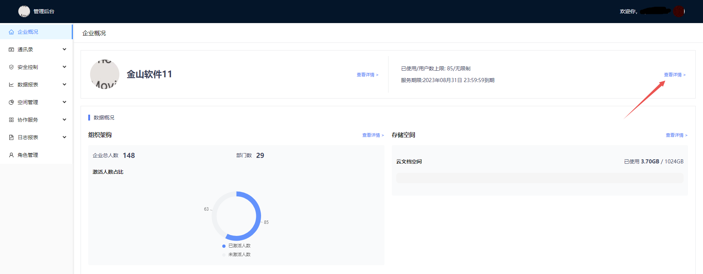Expand the 日志报表 submenu chevron

click(x=64, y=137)
